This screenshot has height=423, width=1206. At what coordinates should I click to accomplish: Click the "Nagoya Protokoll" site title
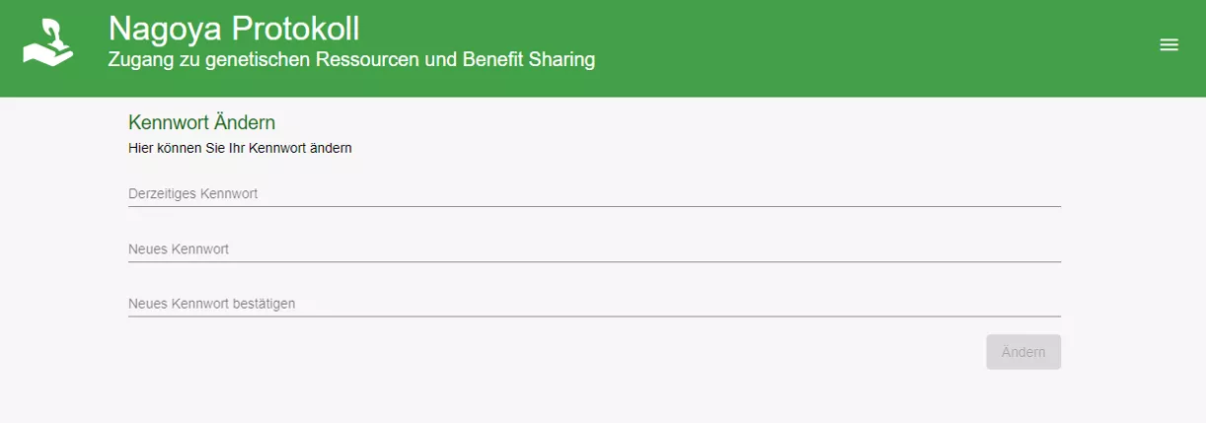tap(234, 28)
